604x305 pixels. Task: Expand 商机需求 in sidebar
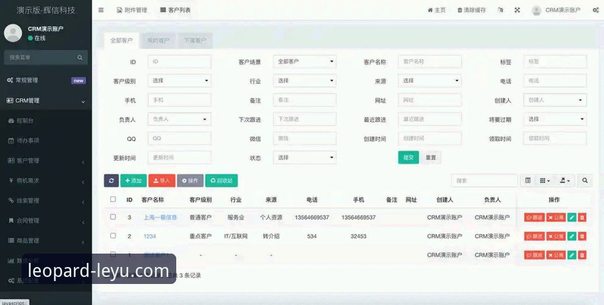46,181
